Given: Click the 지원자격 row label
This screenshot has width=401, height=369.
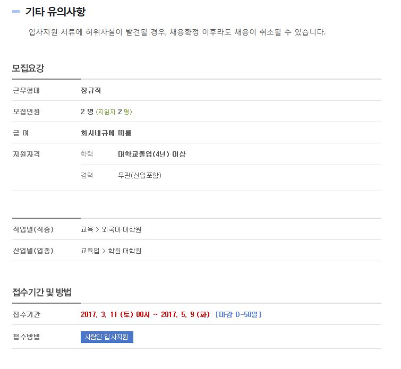Looking at the screenshot, I should (27, 154).
